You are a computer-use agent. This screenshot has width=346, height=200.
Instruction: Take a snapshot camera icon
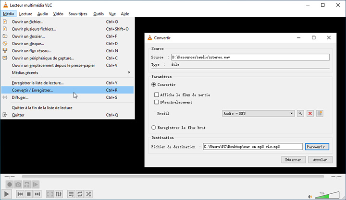[x=18, y=184]
